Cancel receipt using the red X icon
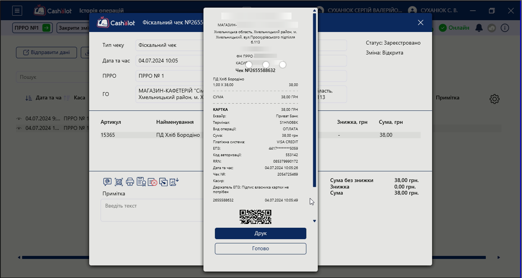Image resolution: width=522 pixels, height=278 pixels. tap(152, 182)
